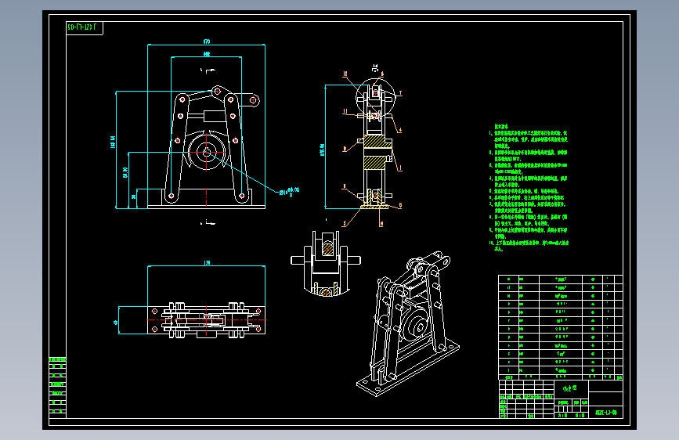Screen dimensions: 679x440
Task: Select part balloon number 11
Action: click(x=345, y=112)
